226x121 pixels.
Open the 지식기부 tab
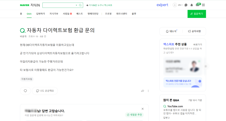coord(54,14)
